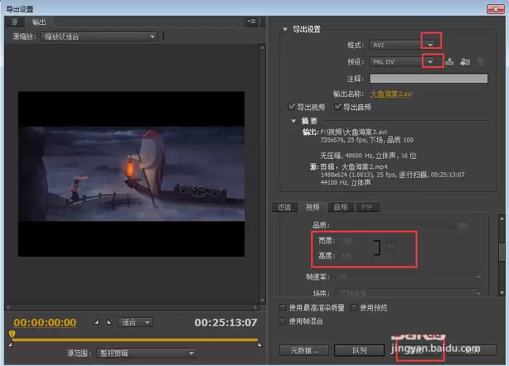Switch to the 音频 tab
The height and width of the screenshot is (366, 509).
tap(340, 207)
